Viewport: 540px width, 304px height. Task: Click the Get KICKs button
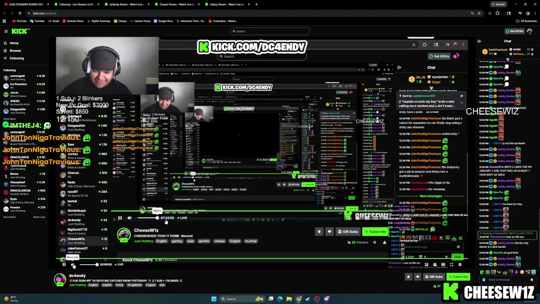click(514, 31)
